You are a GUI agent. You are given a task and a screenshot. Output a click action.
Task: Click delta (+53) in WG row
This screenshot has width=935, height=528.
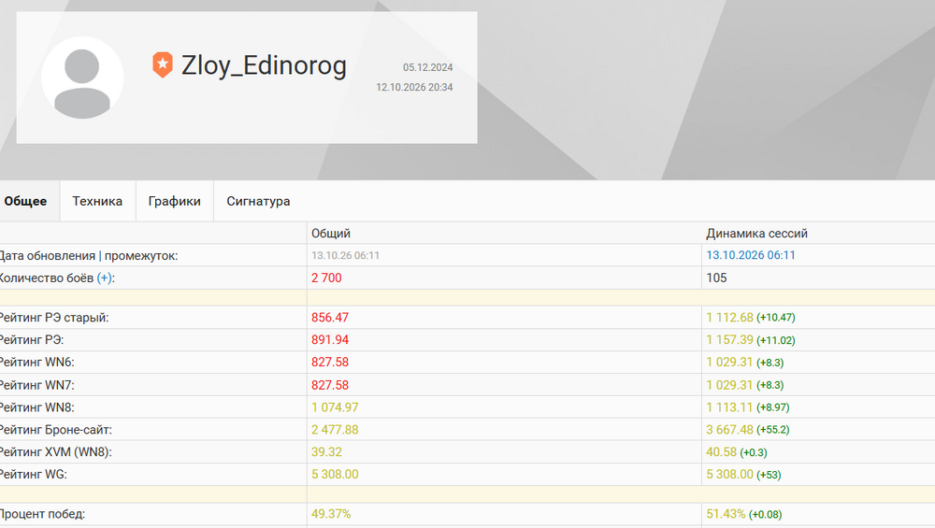coord(769,475)
